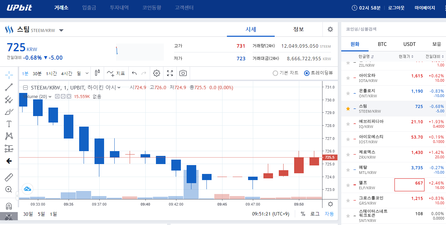Undo the last chart action

[134, 73]
